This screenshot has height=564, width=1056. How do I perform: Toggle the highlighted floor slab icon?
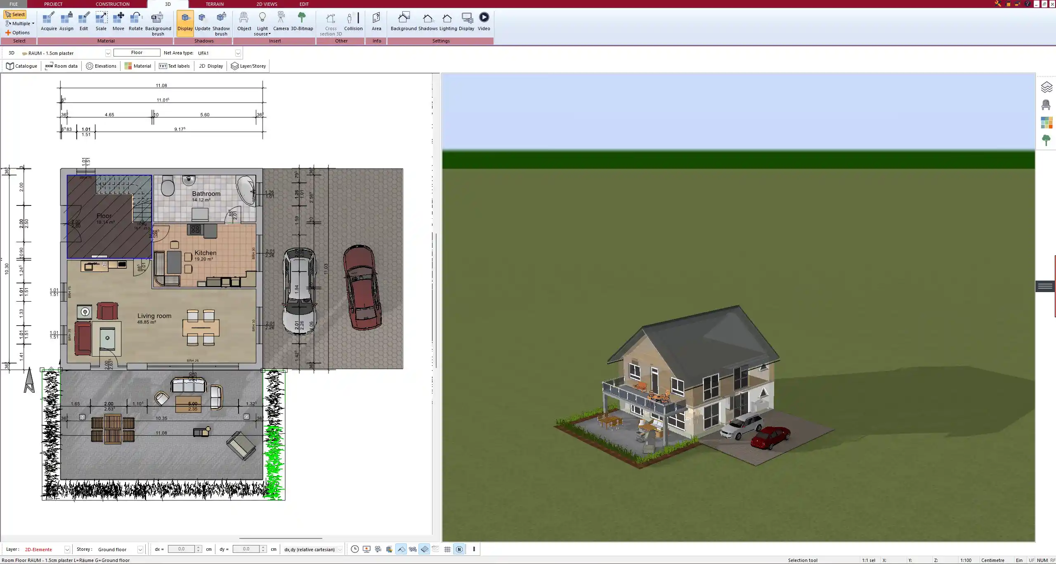click(424, 549)
